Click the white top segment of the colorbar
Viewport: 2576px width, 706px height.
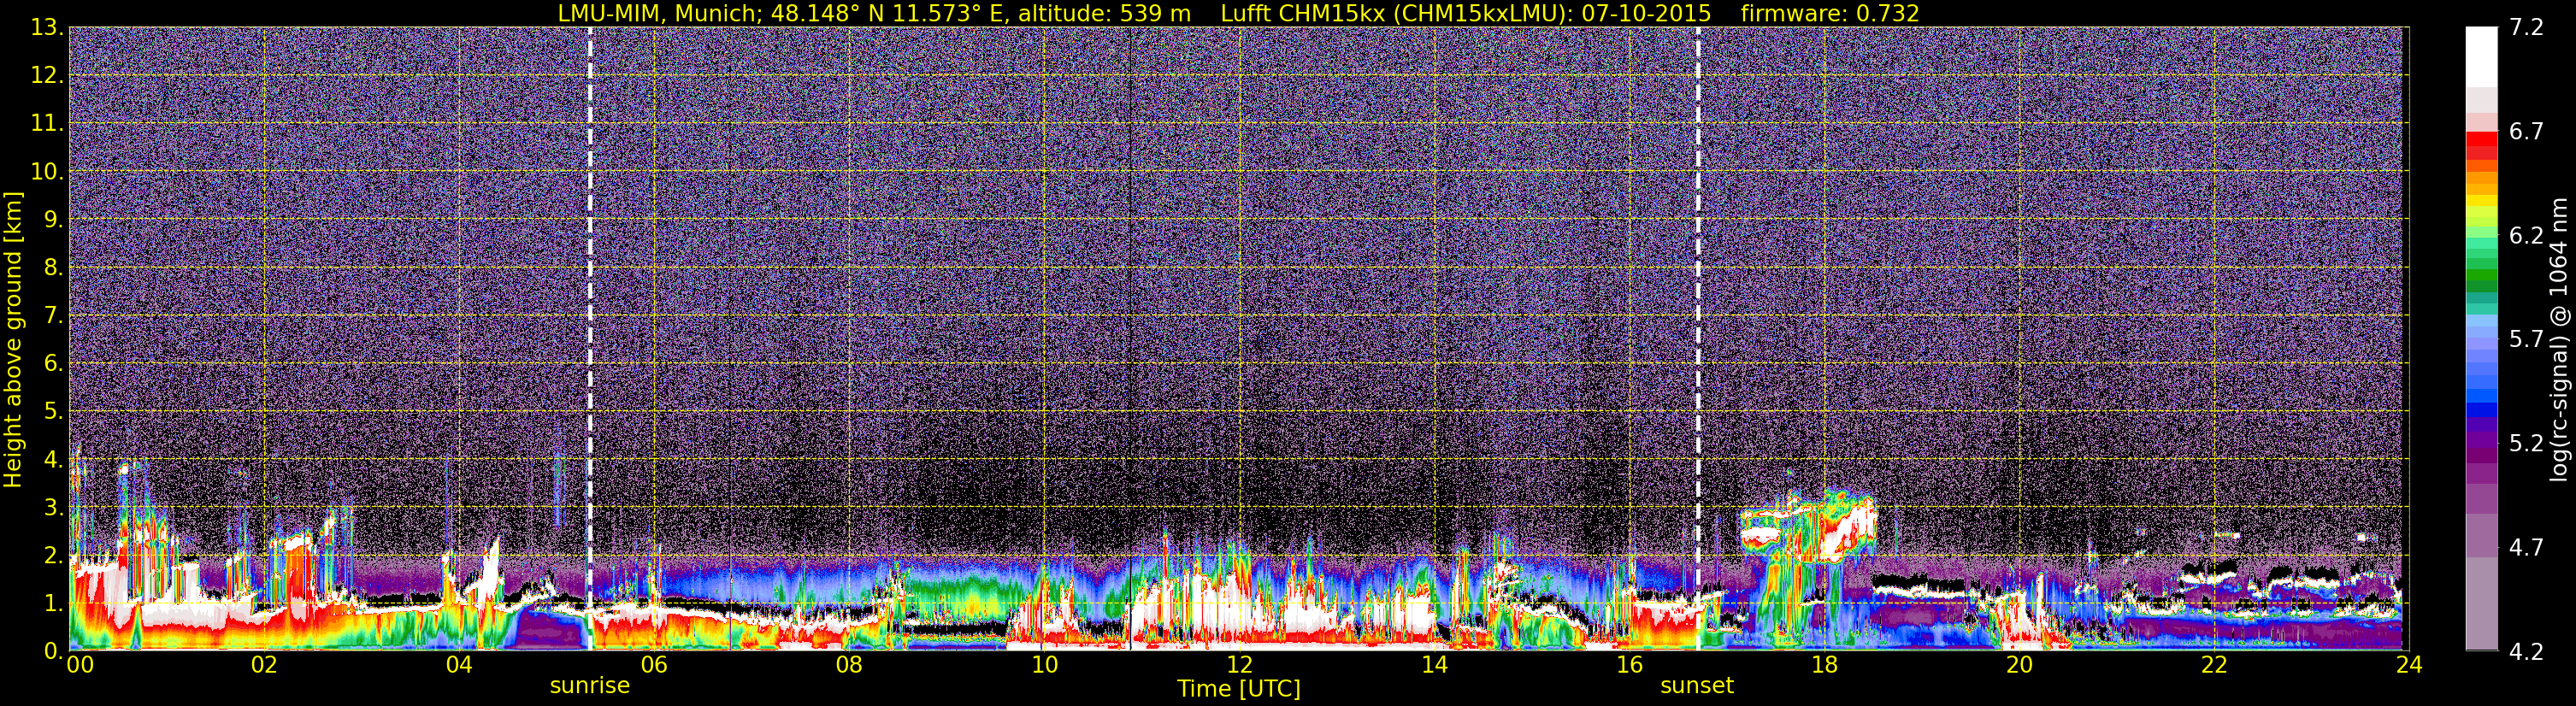coord(2481,57)
